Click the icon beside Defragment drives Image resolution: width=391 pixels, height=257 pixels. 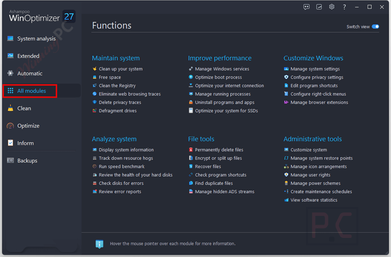pos(94,111)
